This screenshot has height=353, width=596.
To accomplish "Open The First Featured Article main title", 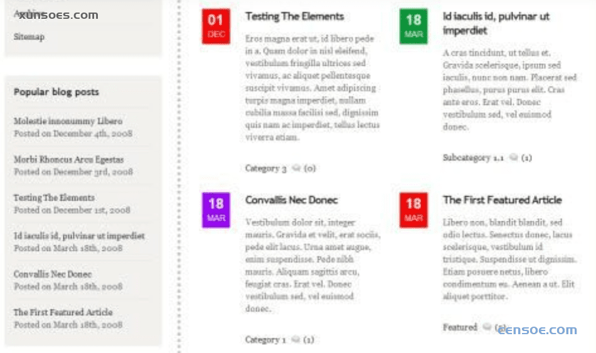I will click(x=502, y=200).
